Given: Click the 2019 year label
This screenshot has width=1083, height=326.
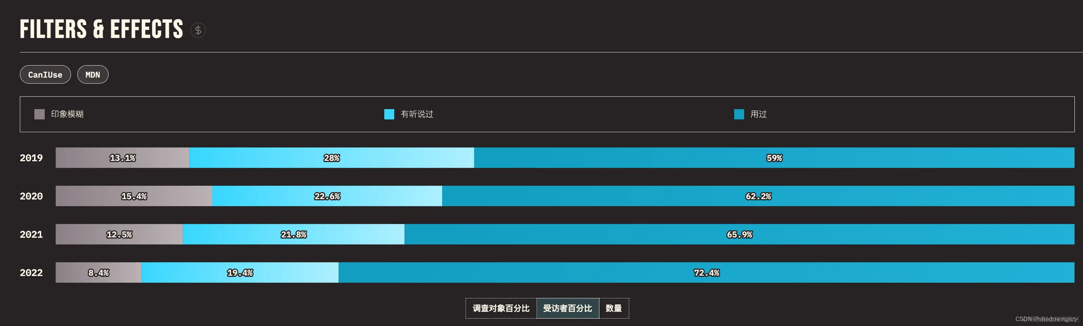Looking at the screenshot, I should (x=31, y=158).
